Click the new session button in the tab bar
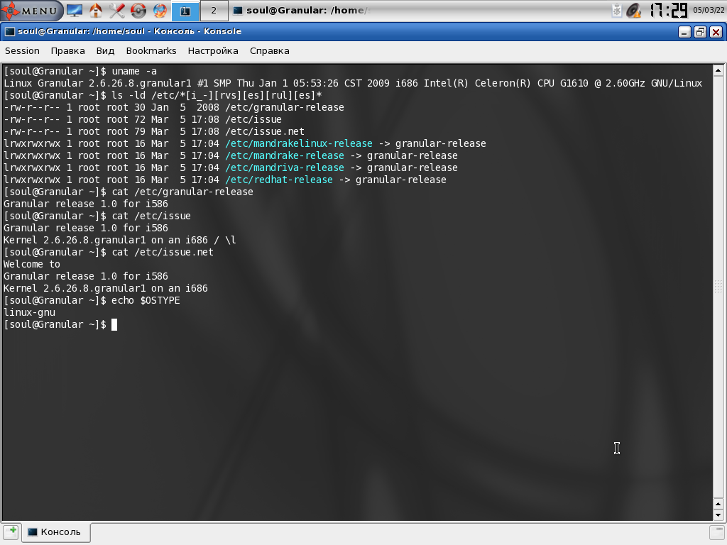The image size is (727, 545). 11,532
